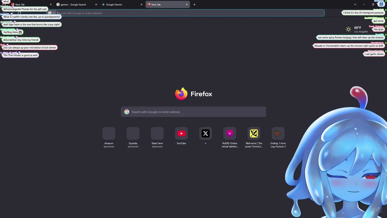The height and width of the screenshot is (218, 387).
Task: Click chat message about Wasabi or Horseradish
Action: tap(349, 46)
